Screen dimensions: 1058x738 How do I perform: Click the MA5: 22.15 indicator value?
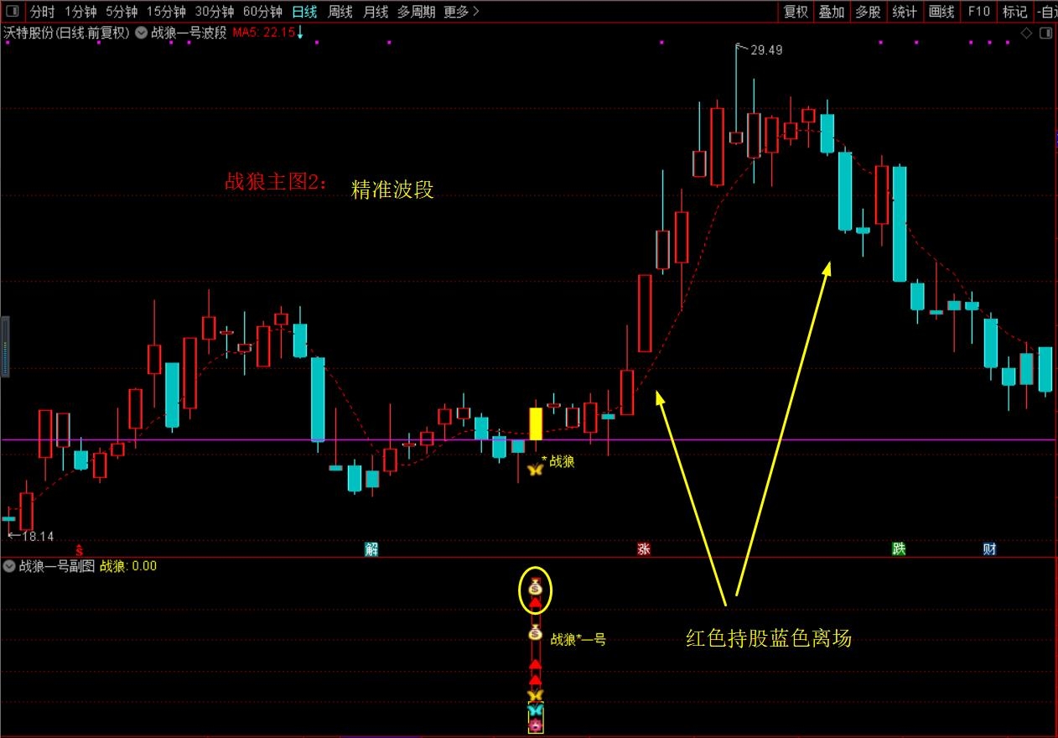coord(264,33)
